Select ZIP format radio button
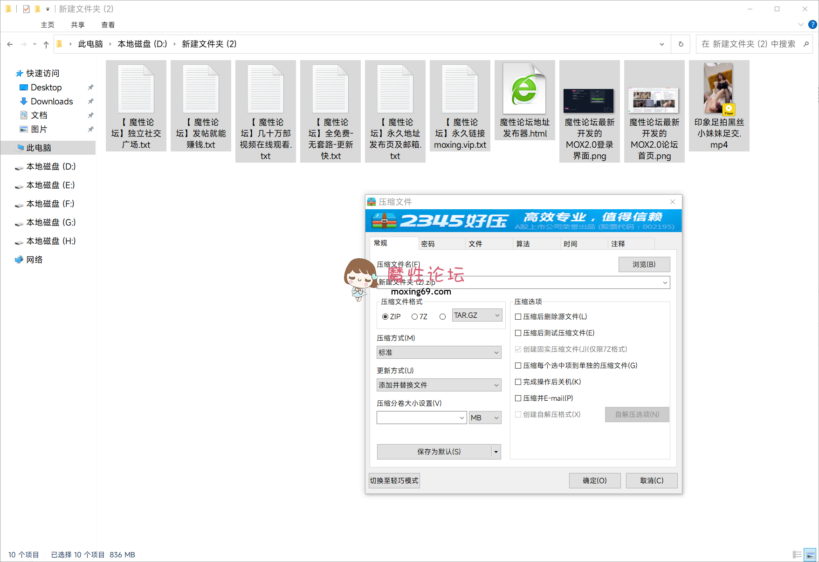 click(385, 316)
